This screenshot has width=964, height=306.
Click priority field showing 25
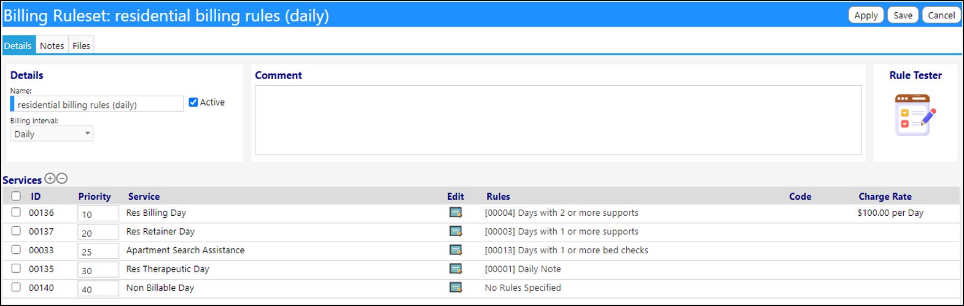pyautogui.click(x=98, y=251)
